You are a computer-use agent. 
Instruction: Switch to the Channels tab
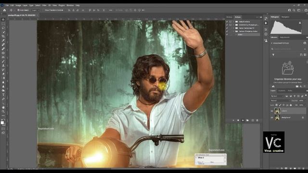282,91
